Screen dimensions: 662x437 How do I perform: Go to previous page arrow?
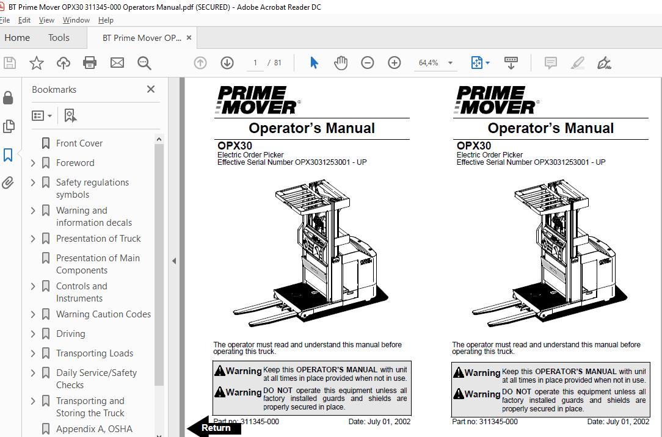200,63
